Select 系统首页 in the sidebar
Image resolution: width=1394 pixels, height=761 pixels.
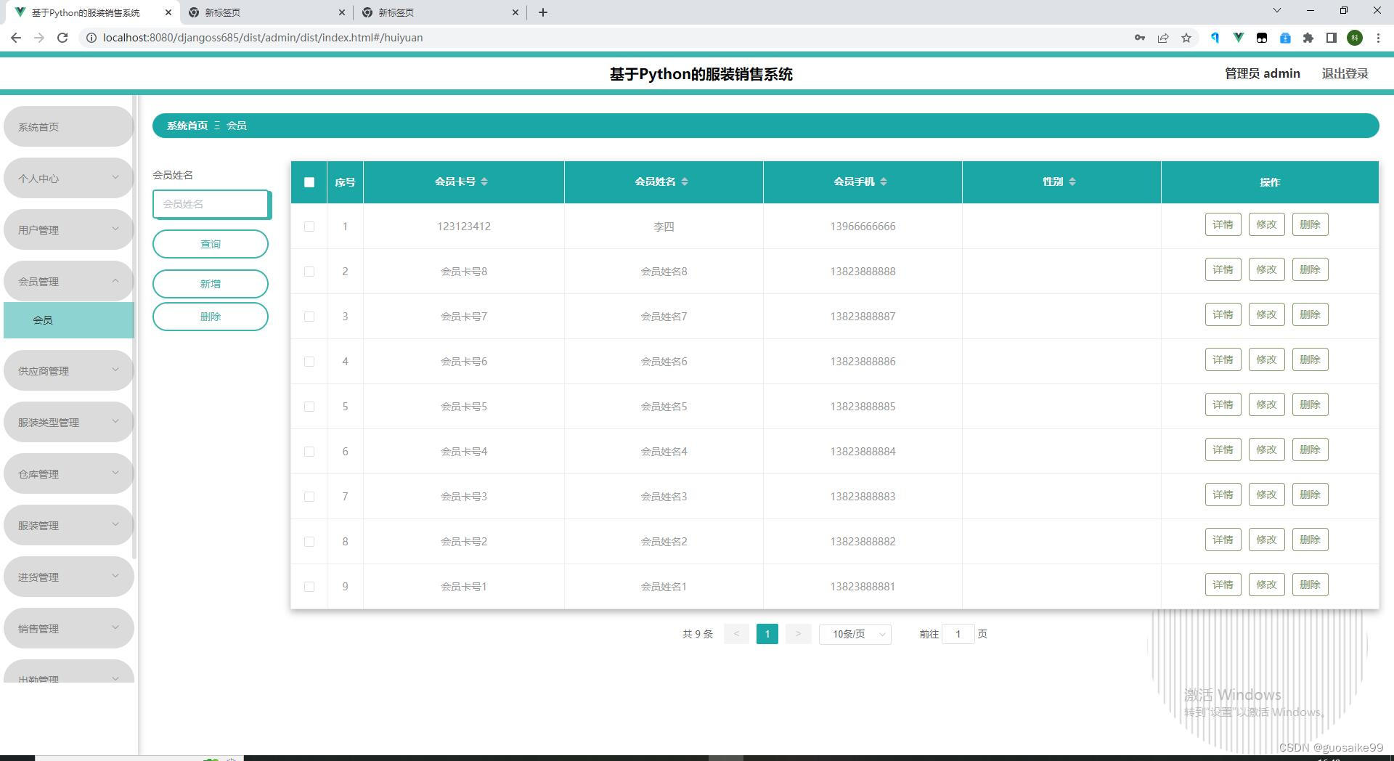(68, 126)
